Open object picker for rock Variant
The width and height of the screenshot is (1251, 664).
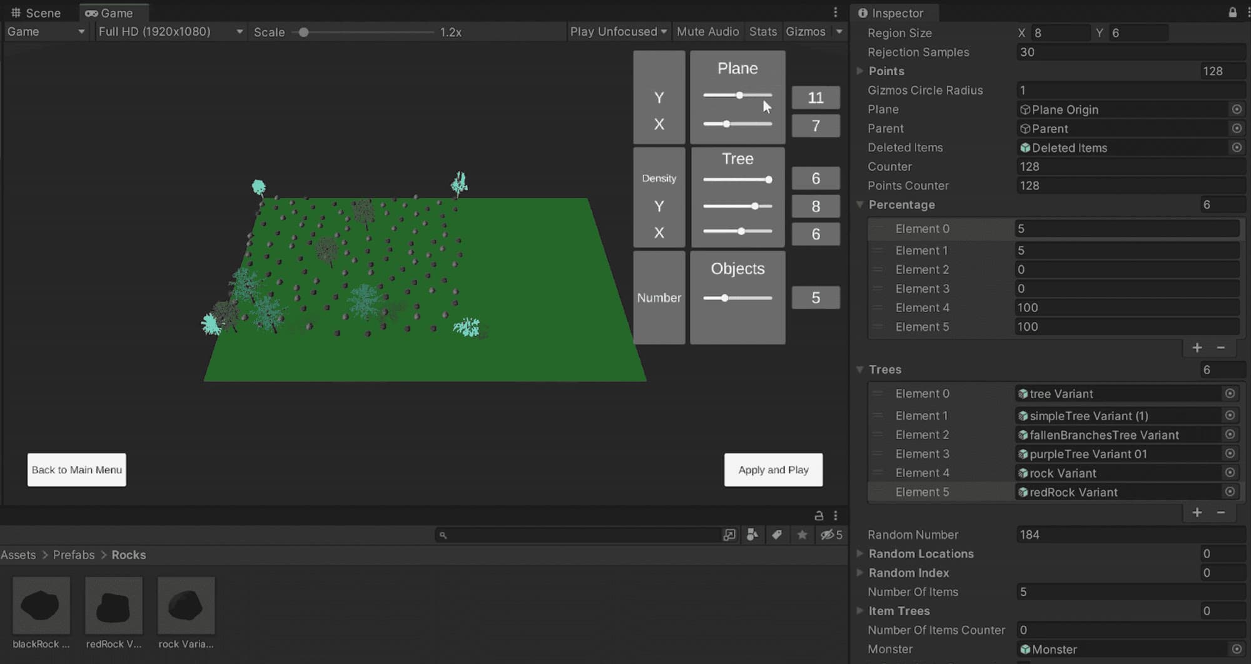point(1230,473)
